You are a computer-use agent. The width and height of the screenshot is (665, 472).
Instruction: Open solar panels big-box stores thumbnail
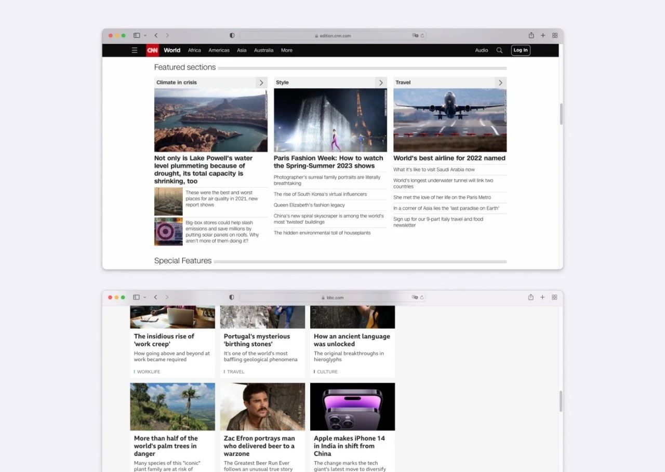coord(168,232)
